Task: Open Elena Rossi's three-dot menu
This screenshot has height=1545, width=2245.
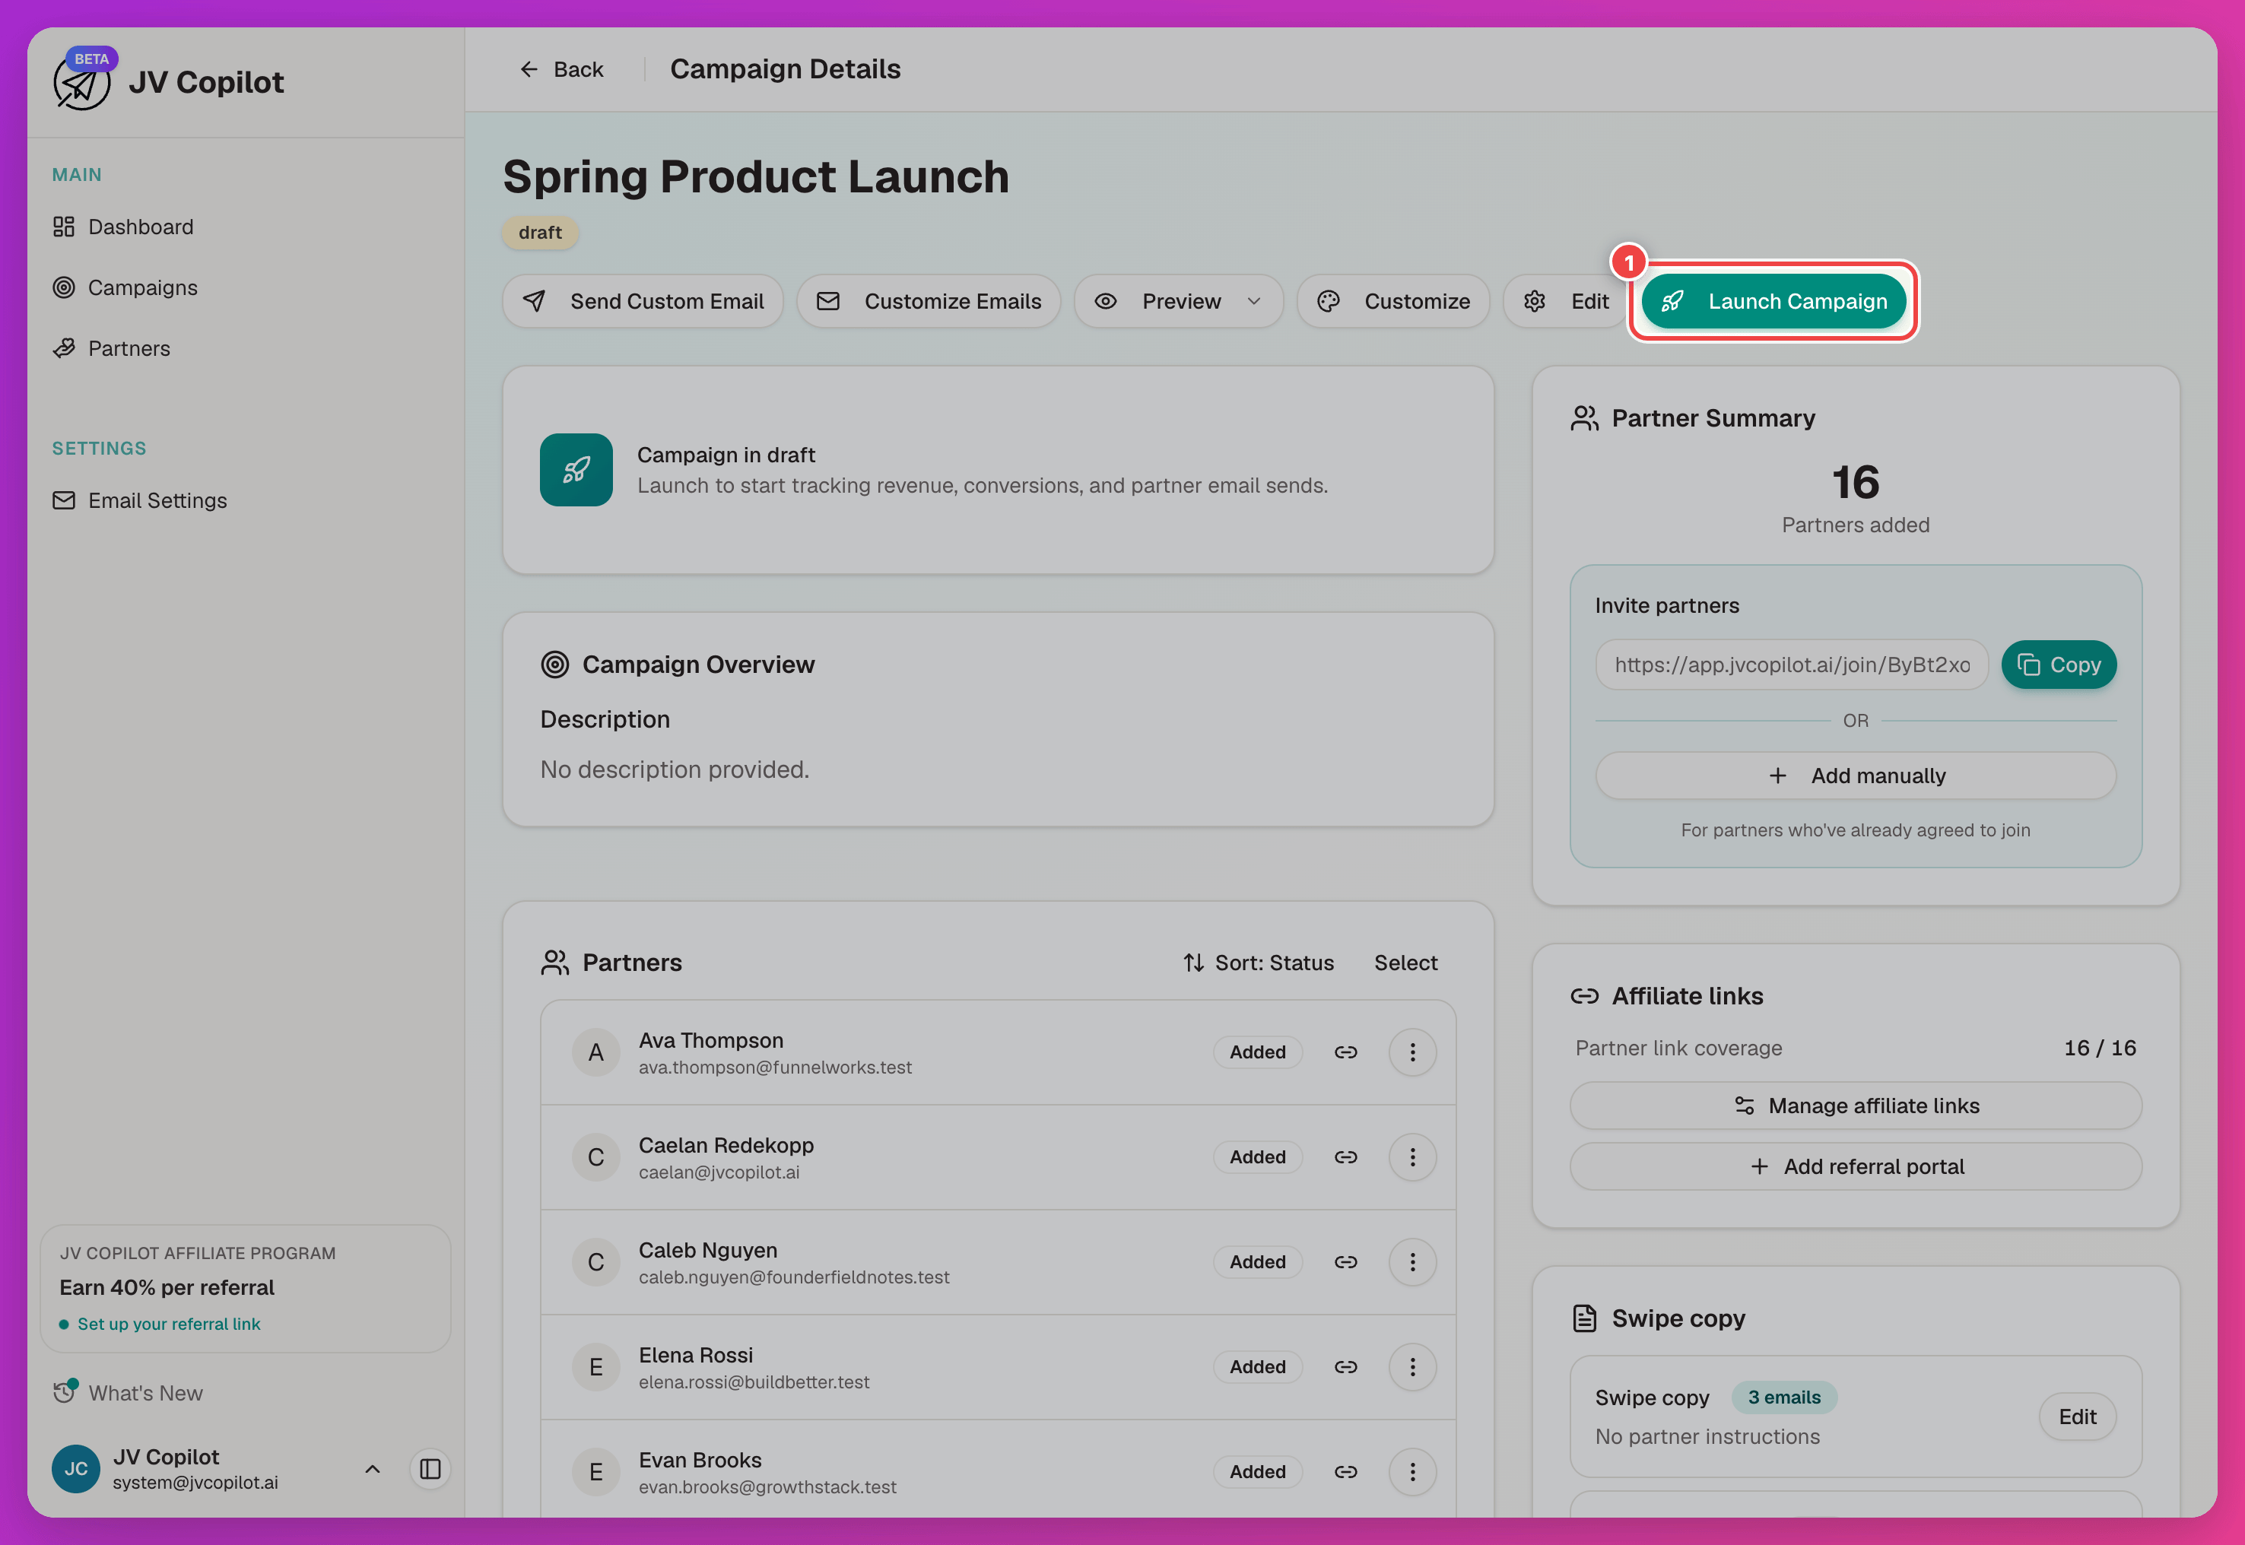Action: 1412,1367
